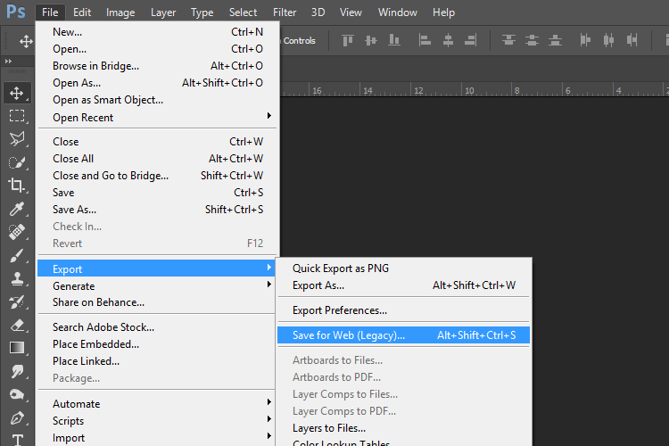This screenshot has width=669, height=446.
Task: Click Align Vertical Centers icon
Action: pos(371,40)
